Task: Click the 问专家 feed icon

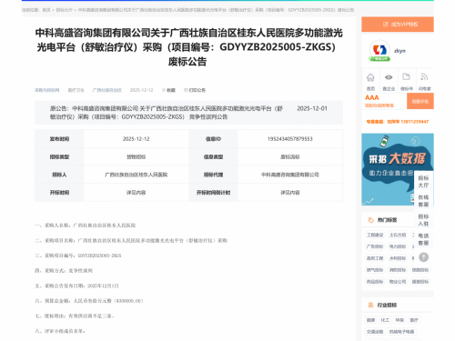Action: 424,77
